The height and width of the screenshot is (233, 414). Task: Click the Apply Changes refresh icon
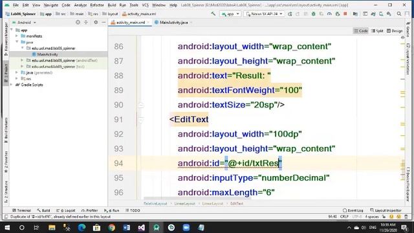(290, 14)
